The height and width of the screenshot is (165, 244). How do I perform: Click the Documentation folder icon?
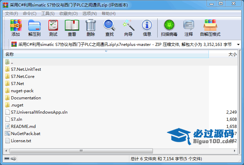click(x=7, y=98)
